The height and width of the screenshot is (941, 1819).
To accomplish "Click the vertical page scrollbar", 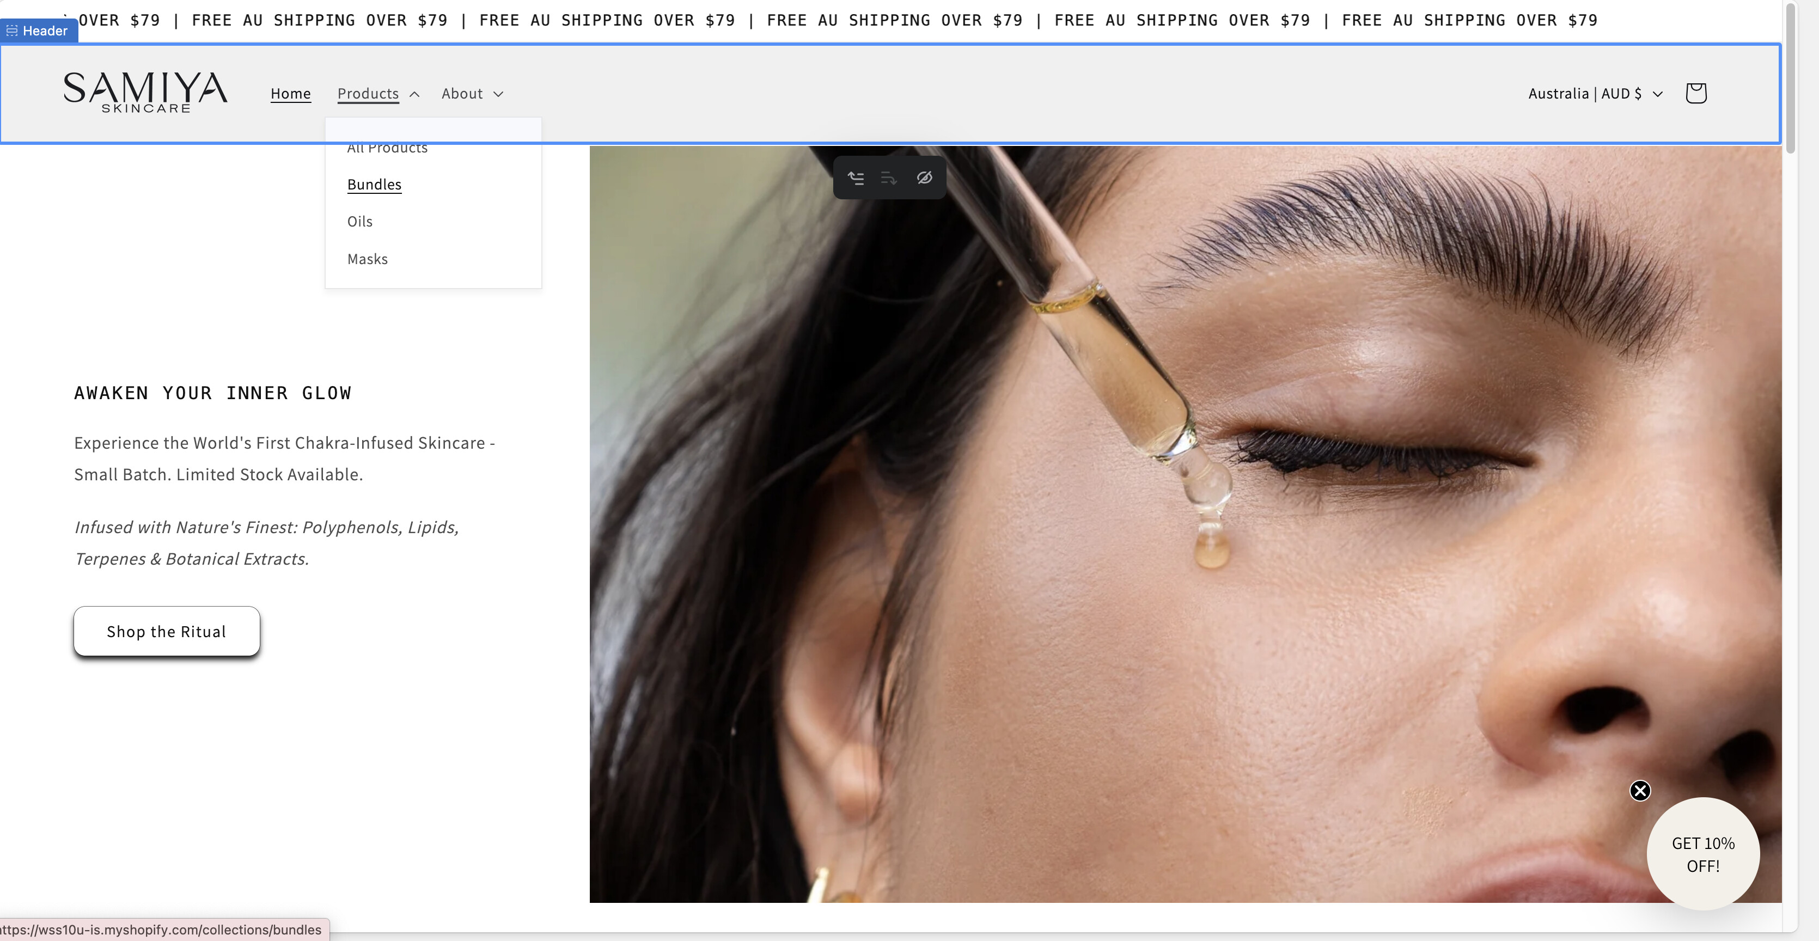I will pos(1790,78).
